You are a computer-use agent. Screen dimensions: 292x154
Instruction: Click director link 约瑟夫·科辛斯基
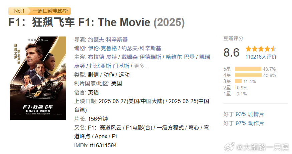[x=108, y=40]
